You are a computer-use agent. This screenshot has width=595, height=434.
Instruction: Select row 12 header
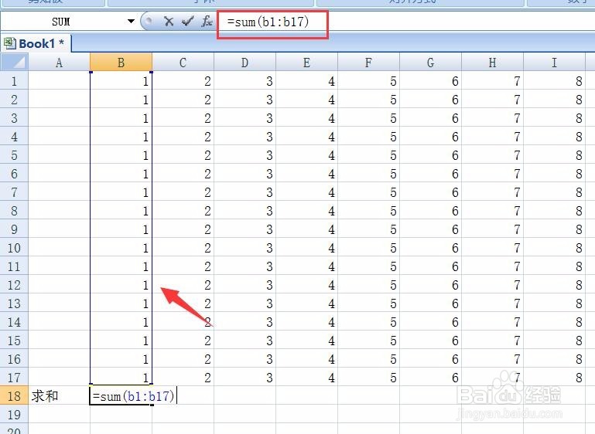(15, 285)
